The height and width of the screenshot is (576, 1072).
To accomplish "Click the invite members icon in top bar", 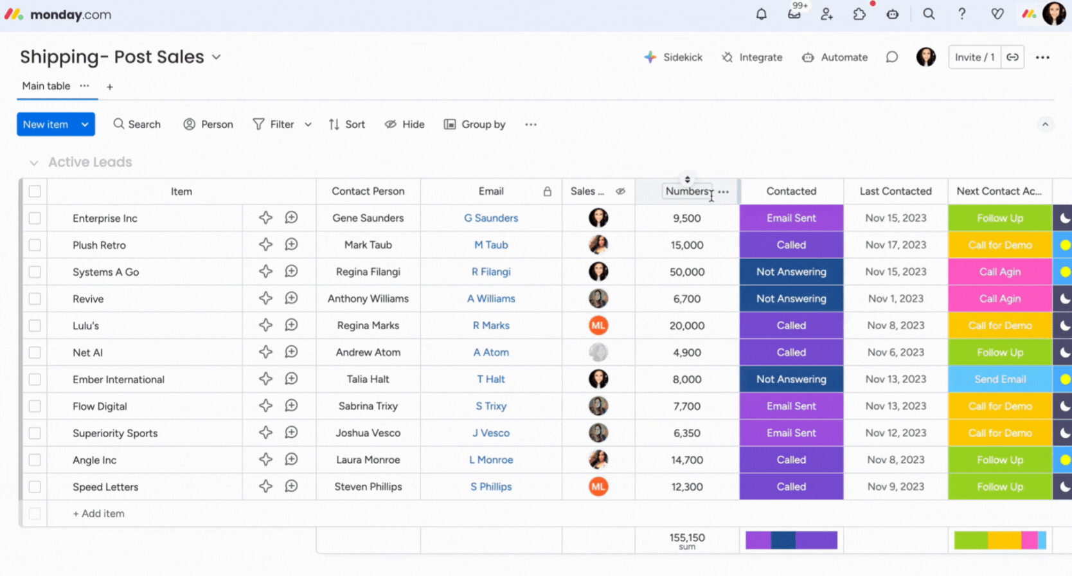I will click(x=826, y=14).
